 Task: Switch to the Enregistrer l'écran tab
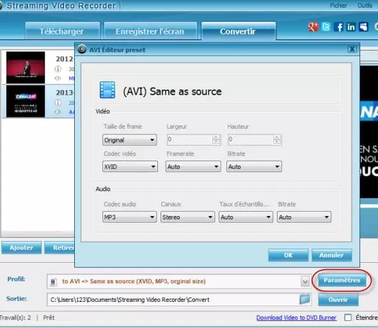tap(150, 31)
